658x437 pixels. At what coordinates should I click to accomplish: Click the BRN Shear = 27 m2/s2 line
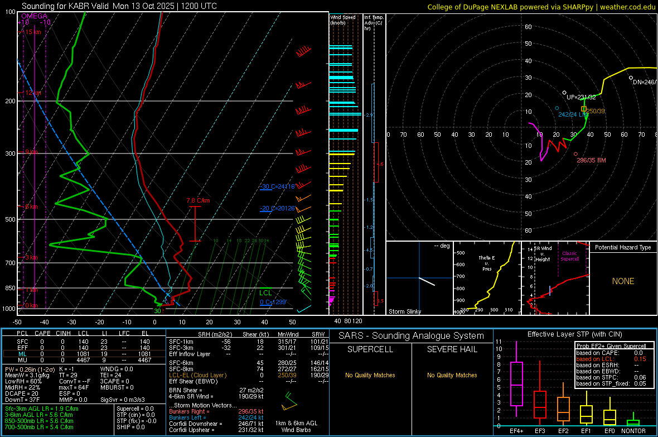[x=216, y=390]
